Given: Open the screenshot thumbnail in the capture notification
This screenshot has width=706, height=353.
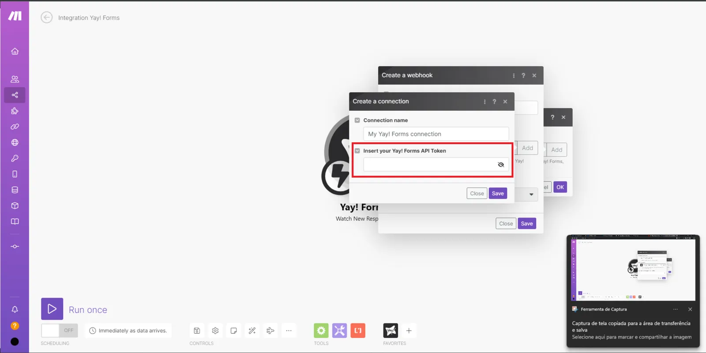Looking at the screenshot, I should coord(633,269).
